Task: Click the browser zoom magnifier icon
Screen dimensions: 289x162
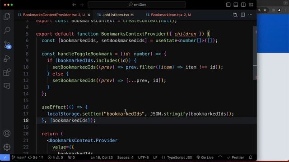Action: [259, 10]
